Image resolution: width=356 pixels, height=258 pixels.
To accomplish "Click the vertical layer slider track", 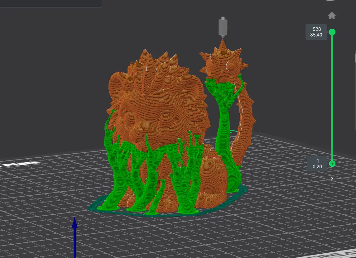I will [x=332, y=98].
